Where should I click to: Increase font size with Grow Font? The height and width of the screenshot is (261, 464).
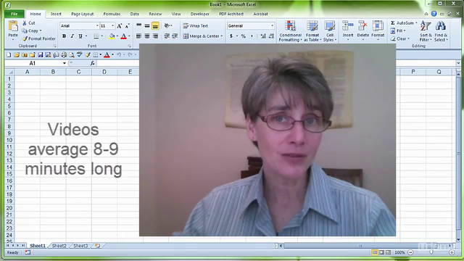click(x=119, y=26)
